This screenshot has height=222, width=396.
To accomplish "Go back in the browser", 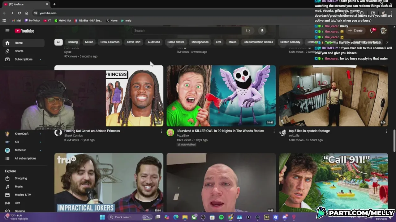I will (x=4, y=13).
